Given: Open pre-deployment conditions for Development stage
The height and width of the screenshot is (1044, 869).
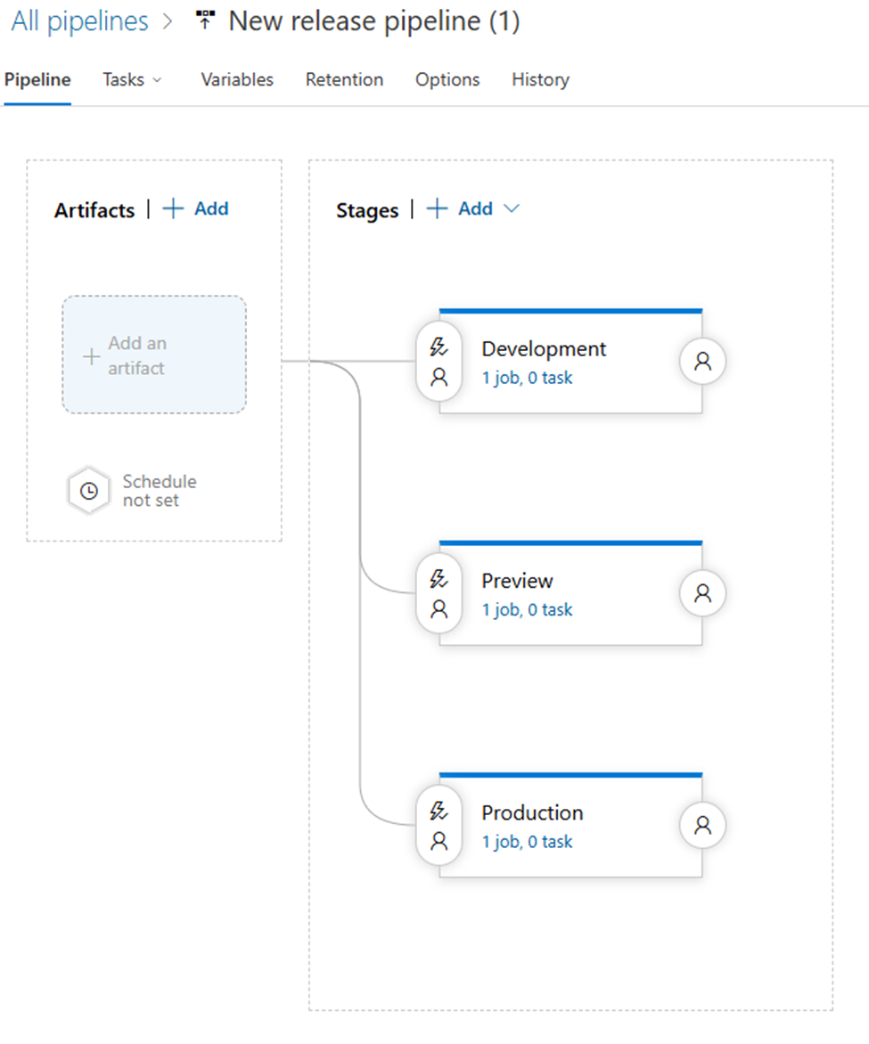Looking at the screenshot, I should [x=439, y=362].
